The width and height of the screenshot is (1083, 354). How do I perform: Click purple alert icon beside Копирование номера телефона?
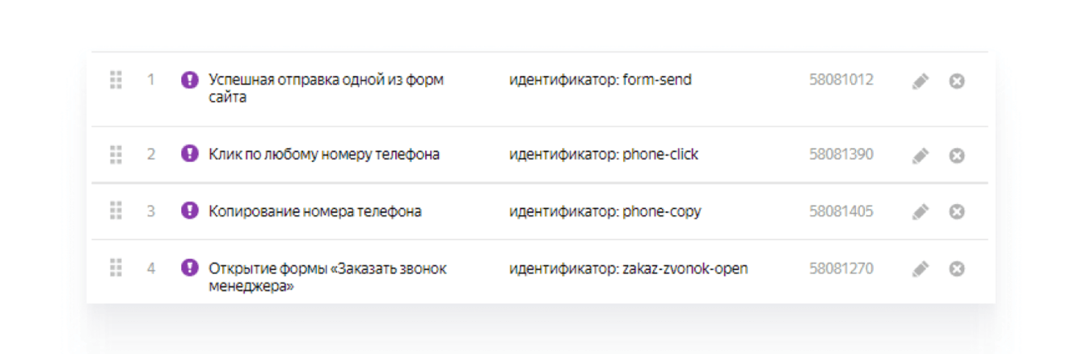190,211
